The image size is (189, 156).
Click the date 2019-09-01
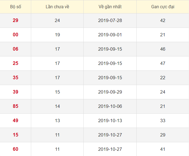[110, 35]
